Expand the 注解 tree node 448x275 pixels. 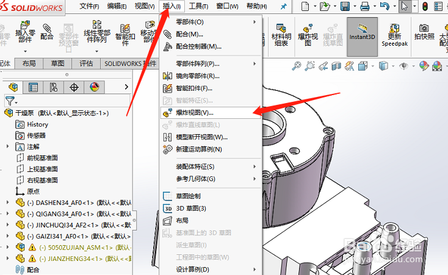(8, 146)
